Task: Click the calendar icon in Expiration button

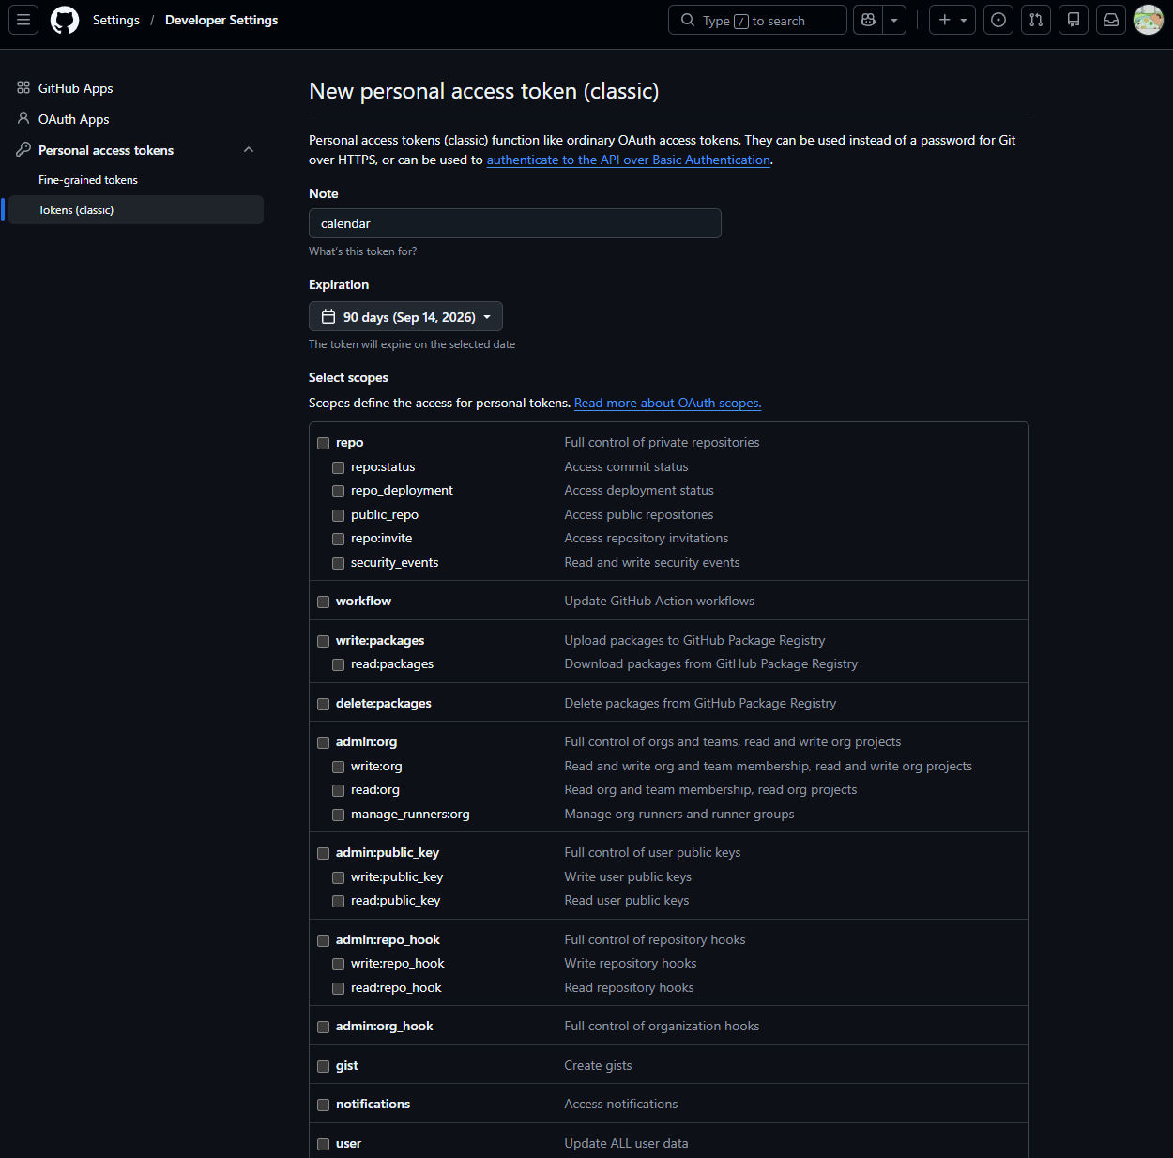Action: click(328, 316)
